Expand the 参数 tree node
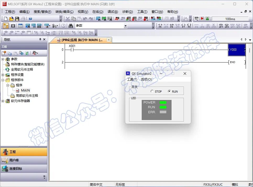This screenshot has height=187, width=253. point(3,59)
